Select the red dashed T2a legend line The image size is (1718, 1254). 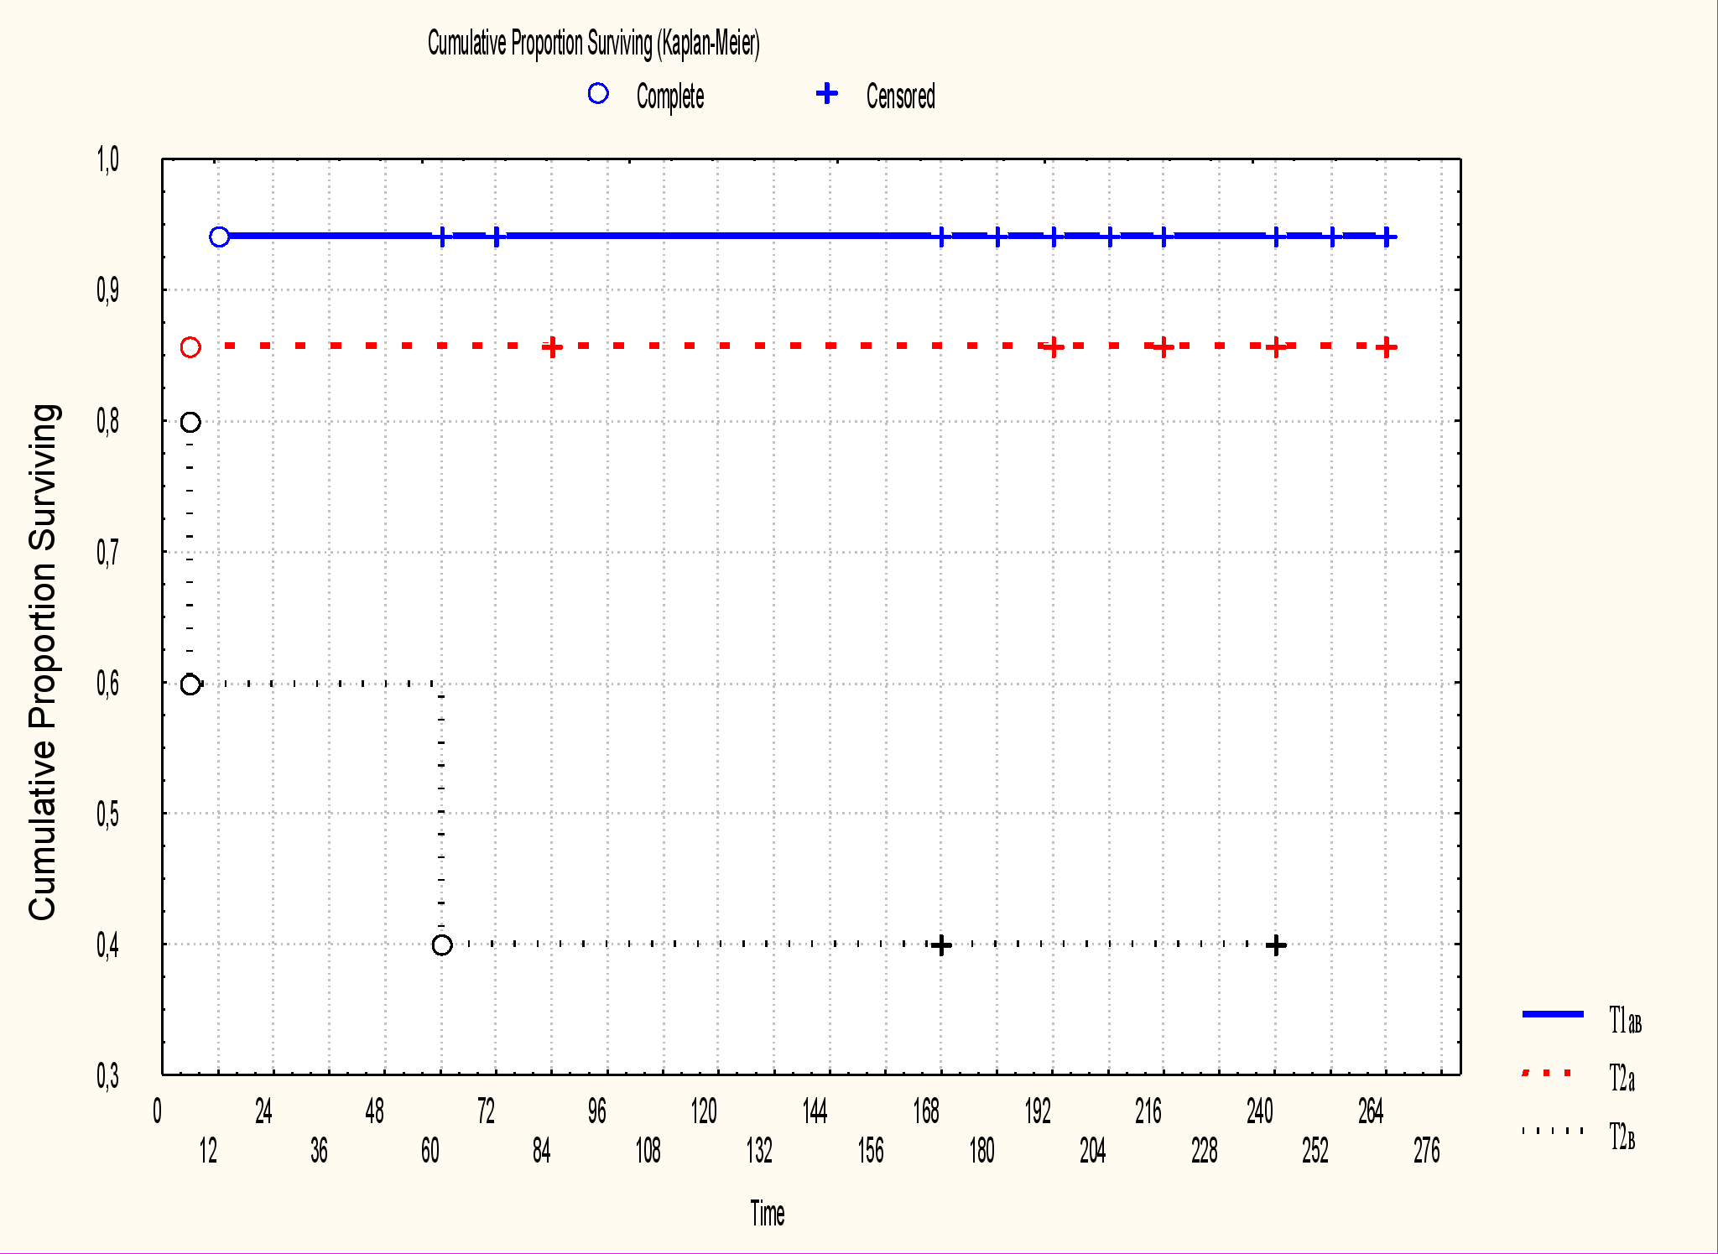pyautogui.click(x=1547, y=1073)
